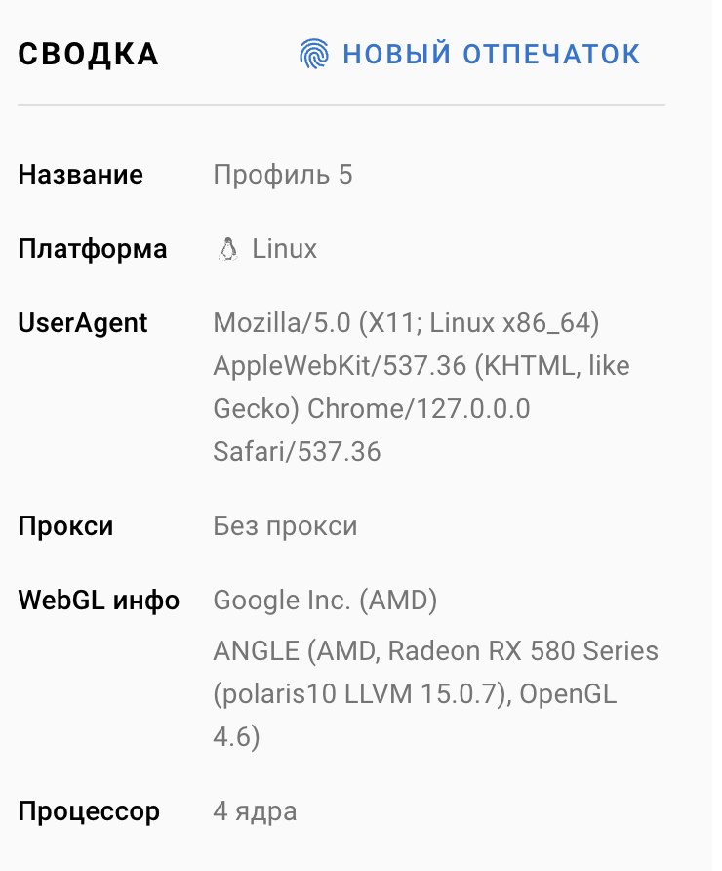
Task: Click the Прокси label
Action: coord(65,526)
